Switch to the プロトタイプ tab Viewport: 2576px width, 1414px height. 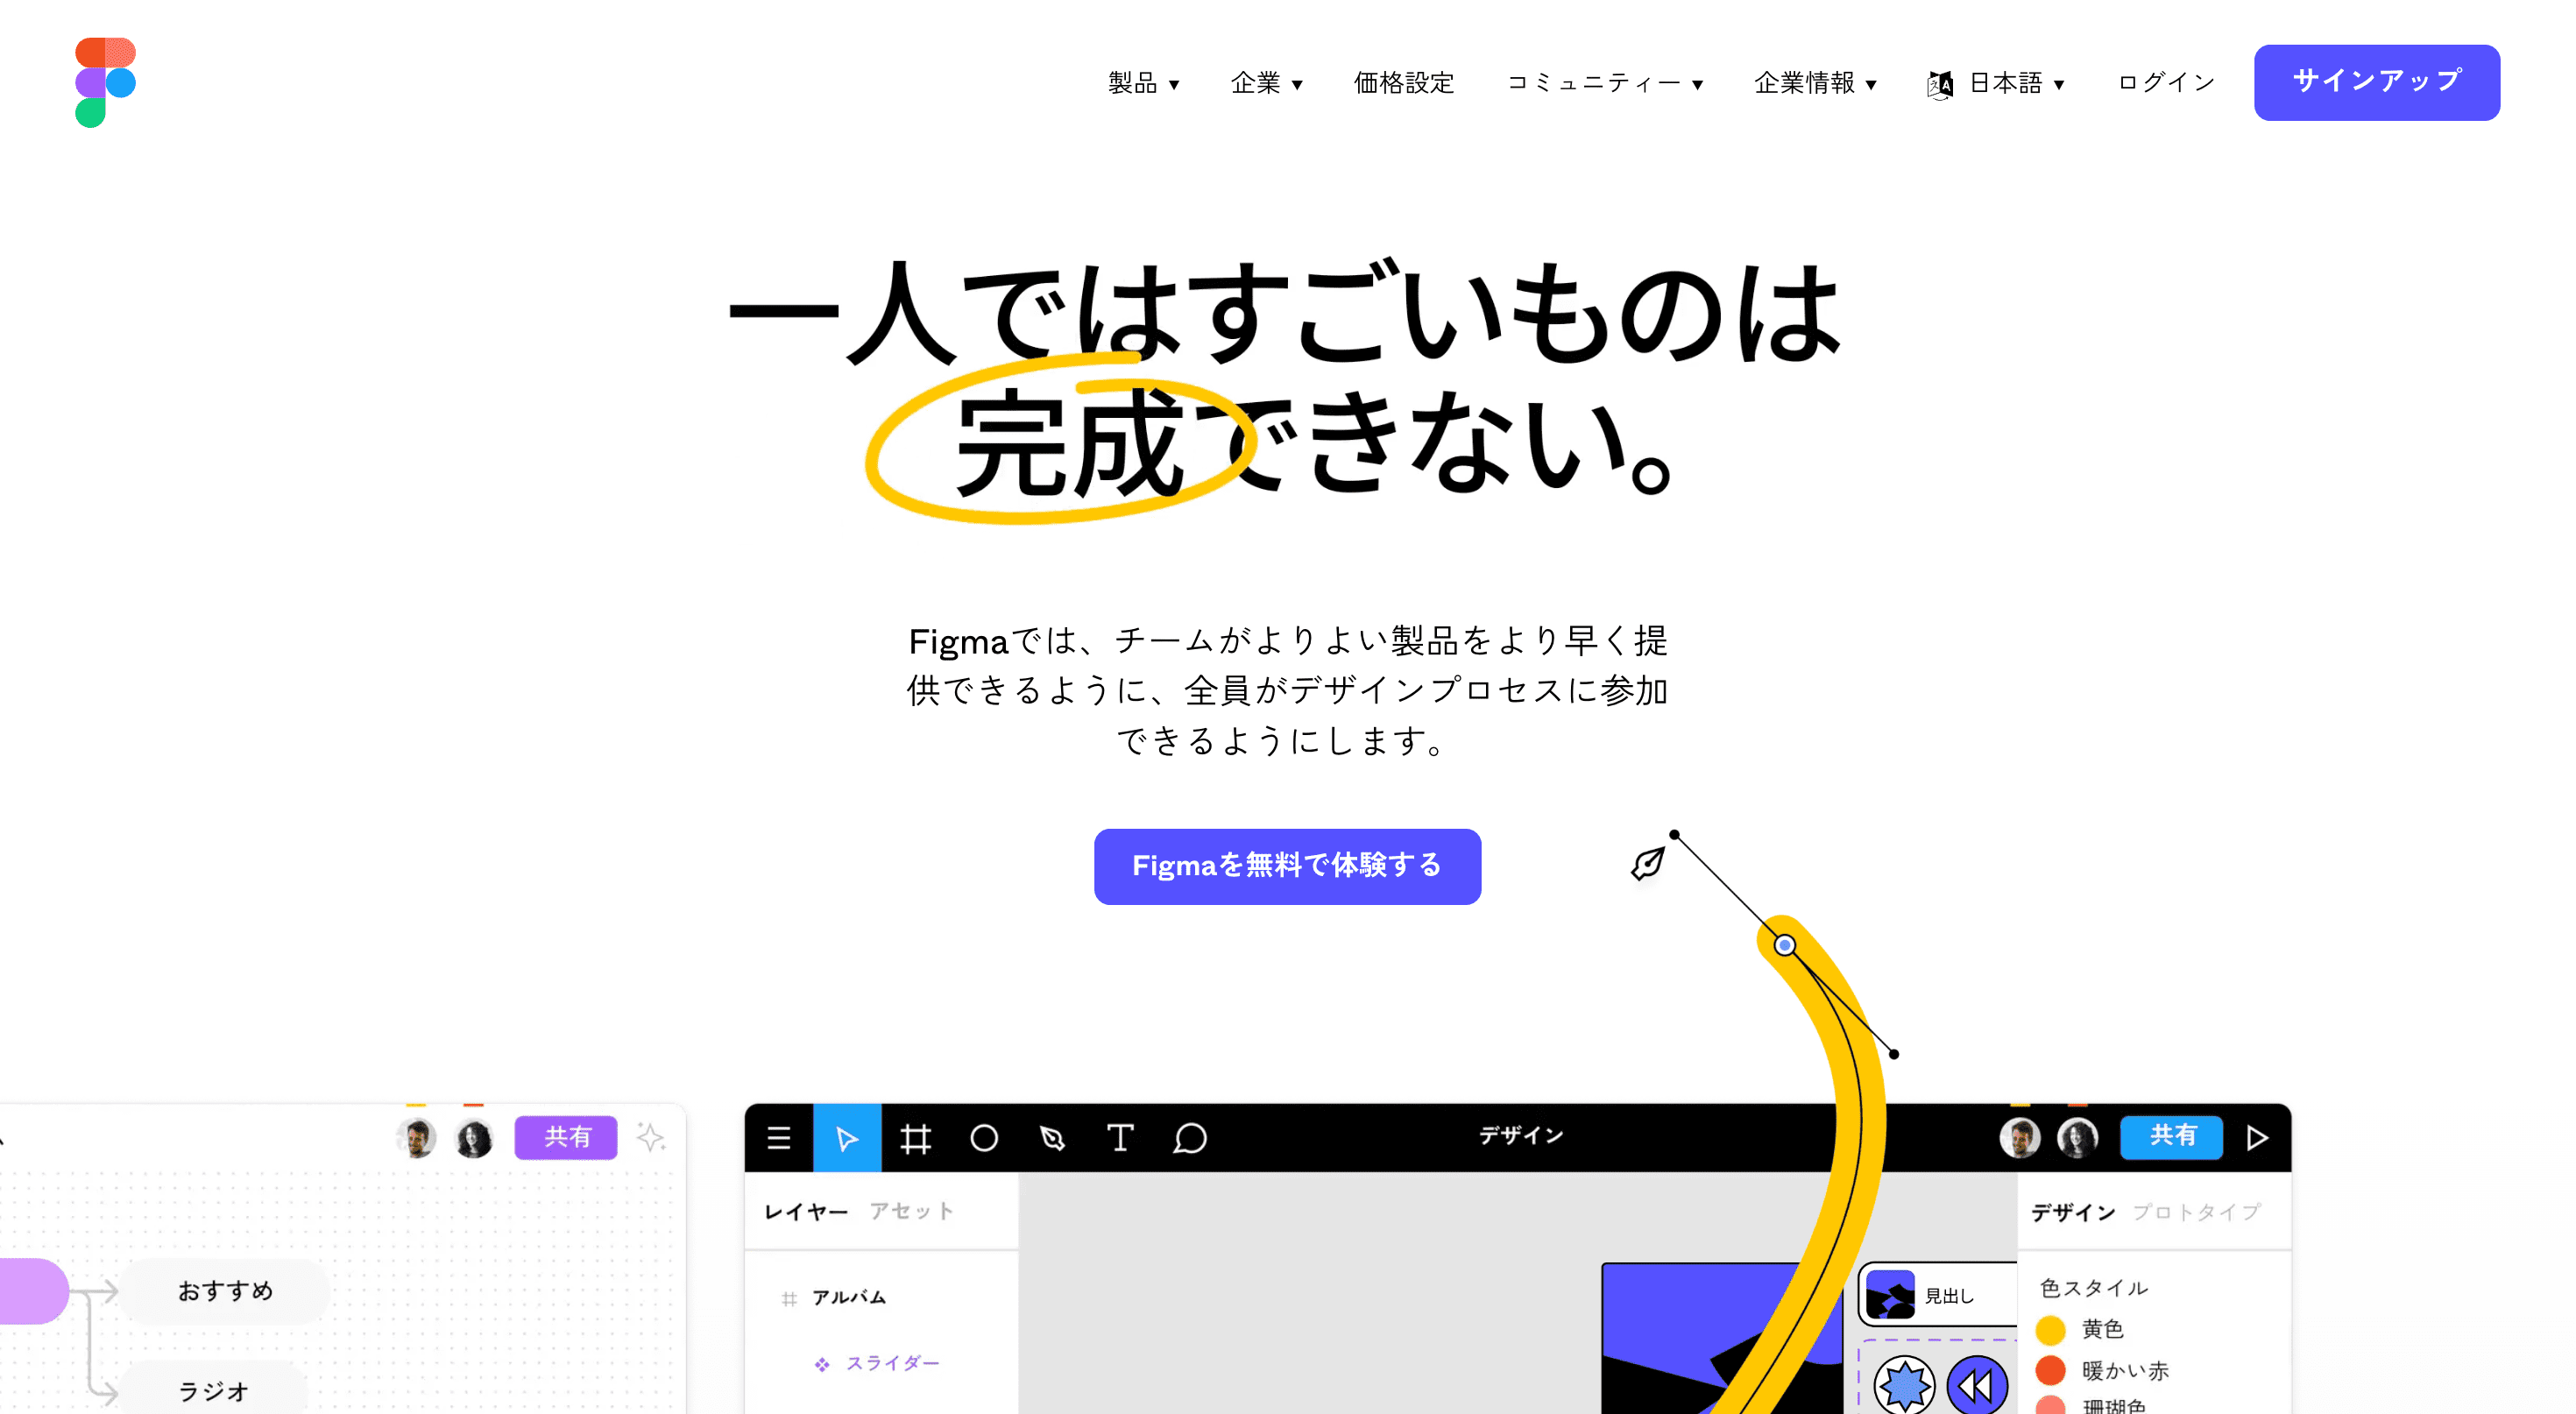[x=2196, y=1212]
